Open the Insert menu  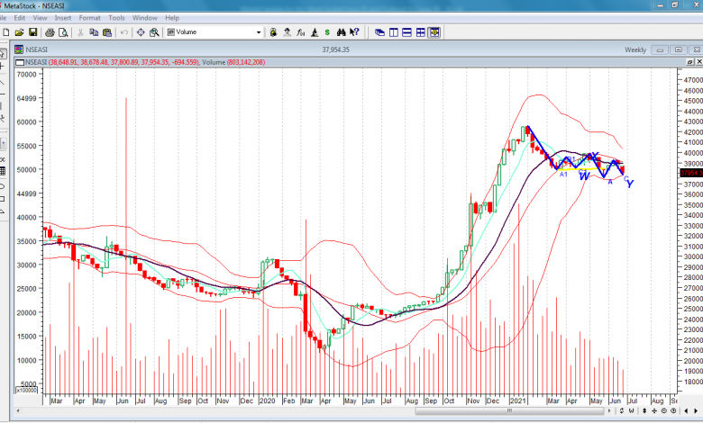tap(63, 17)
